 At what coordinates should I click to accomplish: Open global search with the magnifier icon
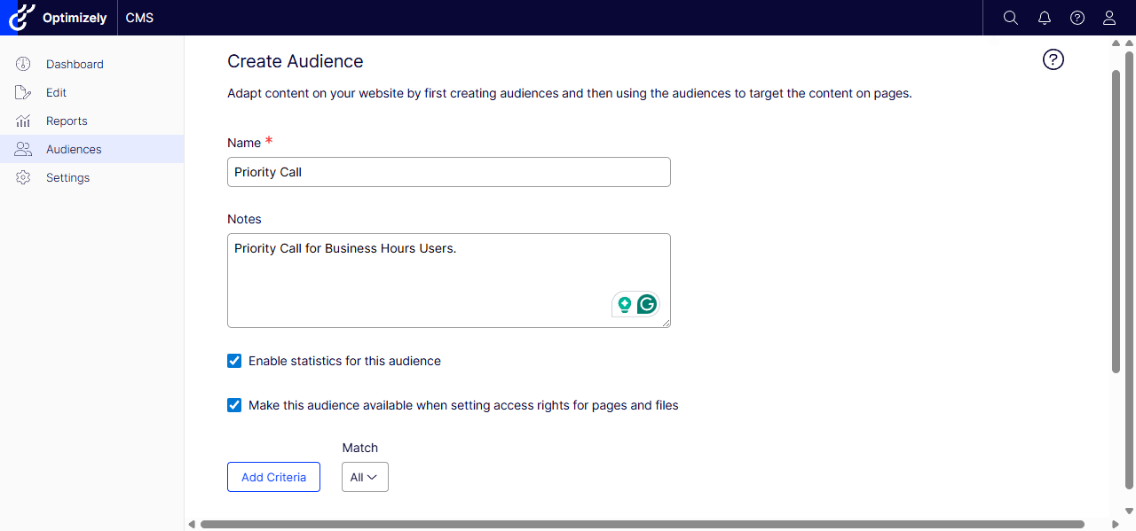click(x=1010, y=17)
